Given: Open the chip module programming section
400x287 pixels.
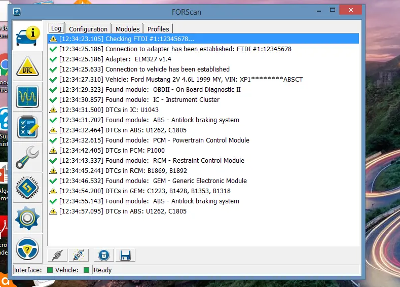Looking at the screenshot, I should coord(27,188).
